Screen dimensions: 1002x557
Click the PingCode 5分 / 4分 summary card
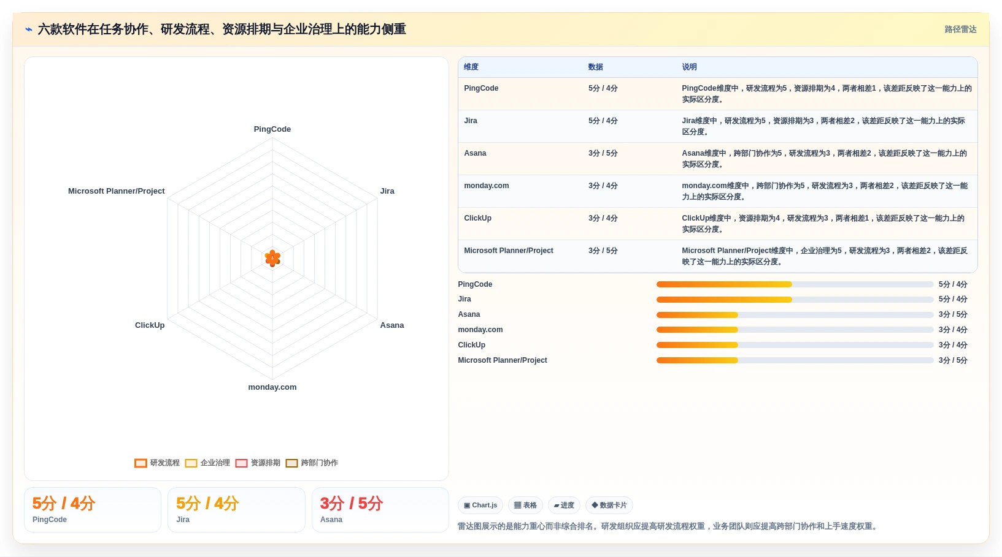click(93, 510)
